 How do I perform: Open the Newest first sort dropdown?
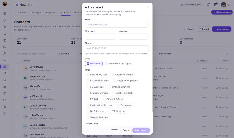coord(166,54)
